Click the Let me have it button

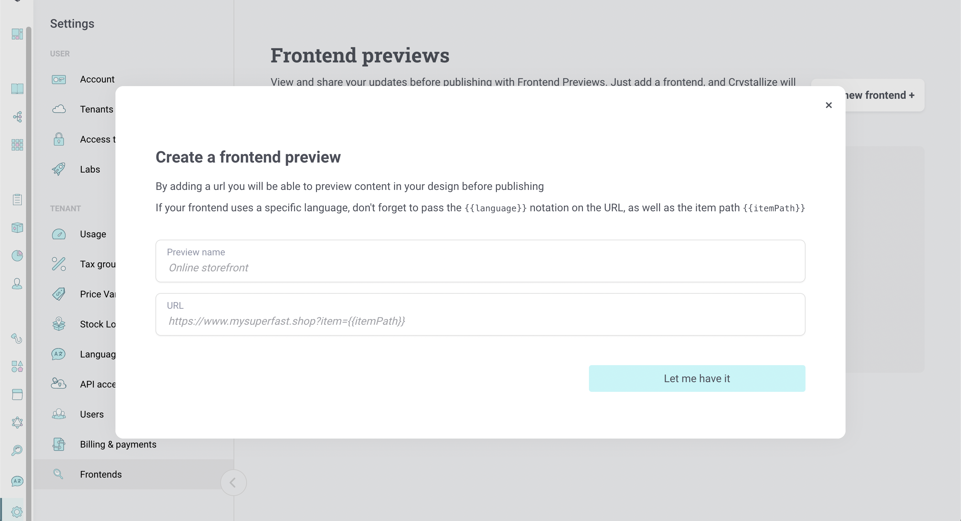(x=697, y=378)
